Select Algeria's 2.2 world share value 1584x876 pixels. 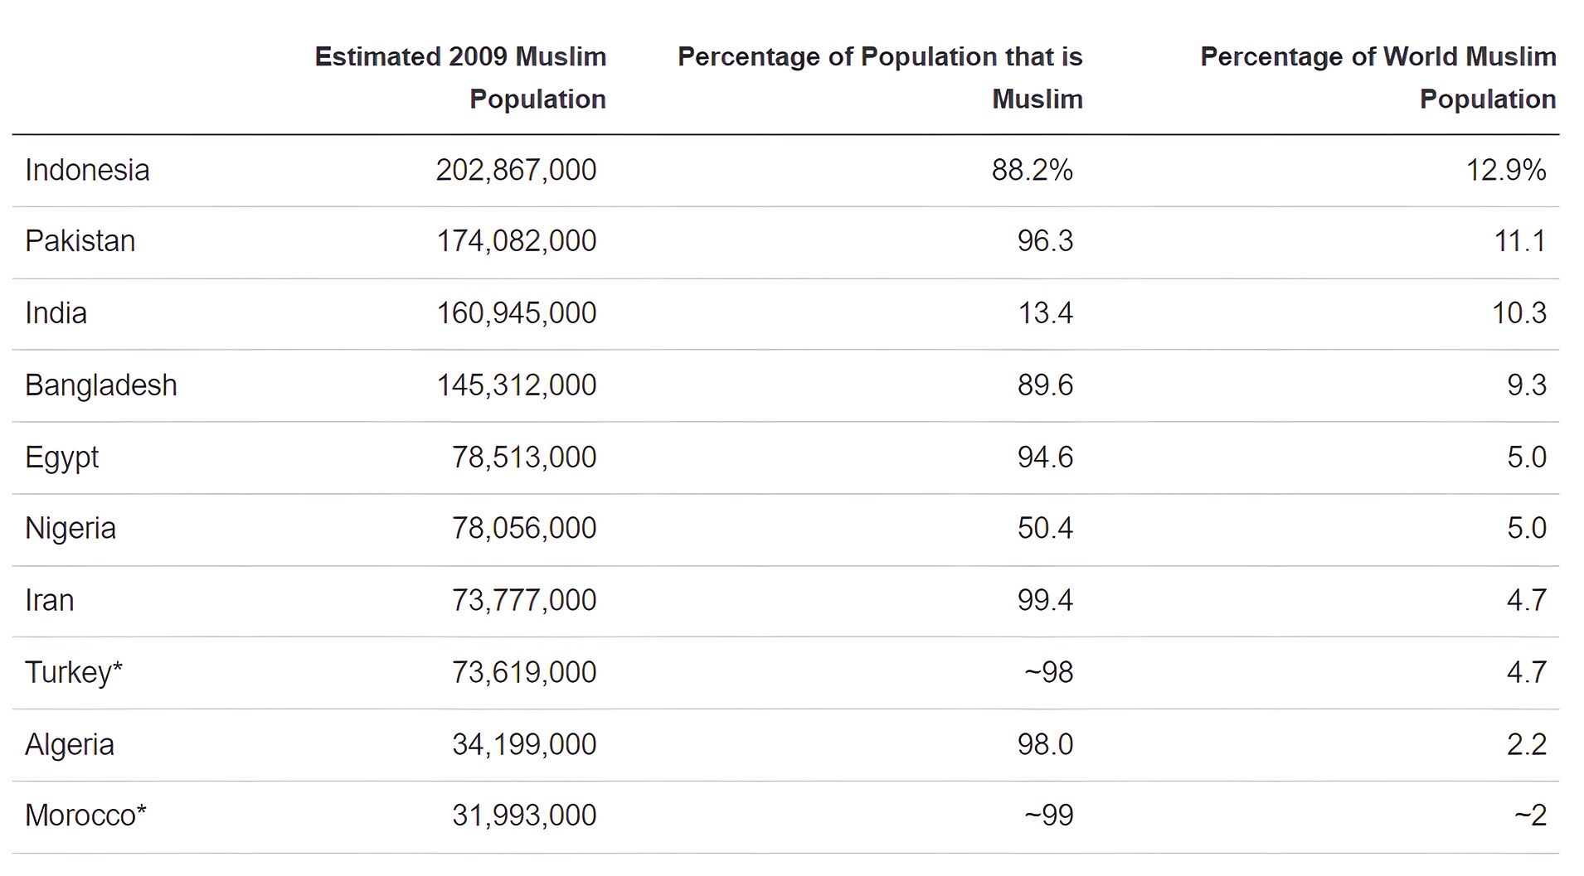[1527, 744]
